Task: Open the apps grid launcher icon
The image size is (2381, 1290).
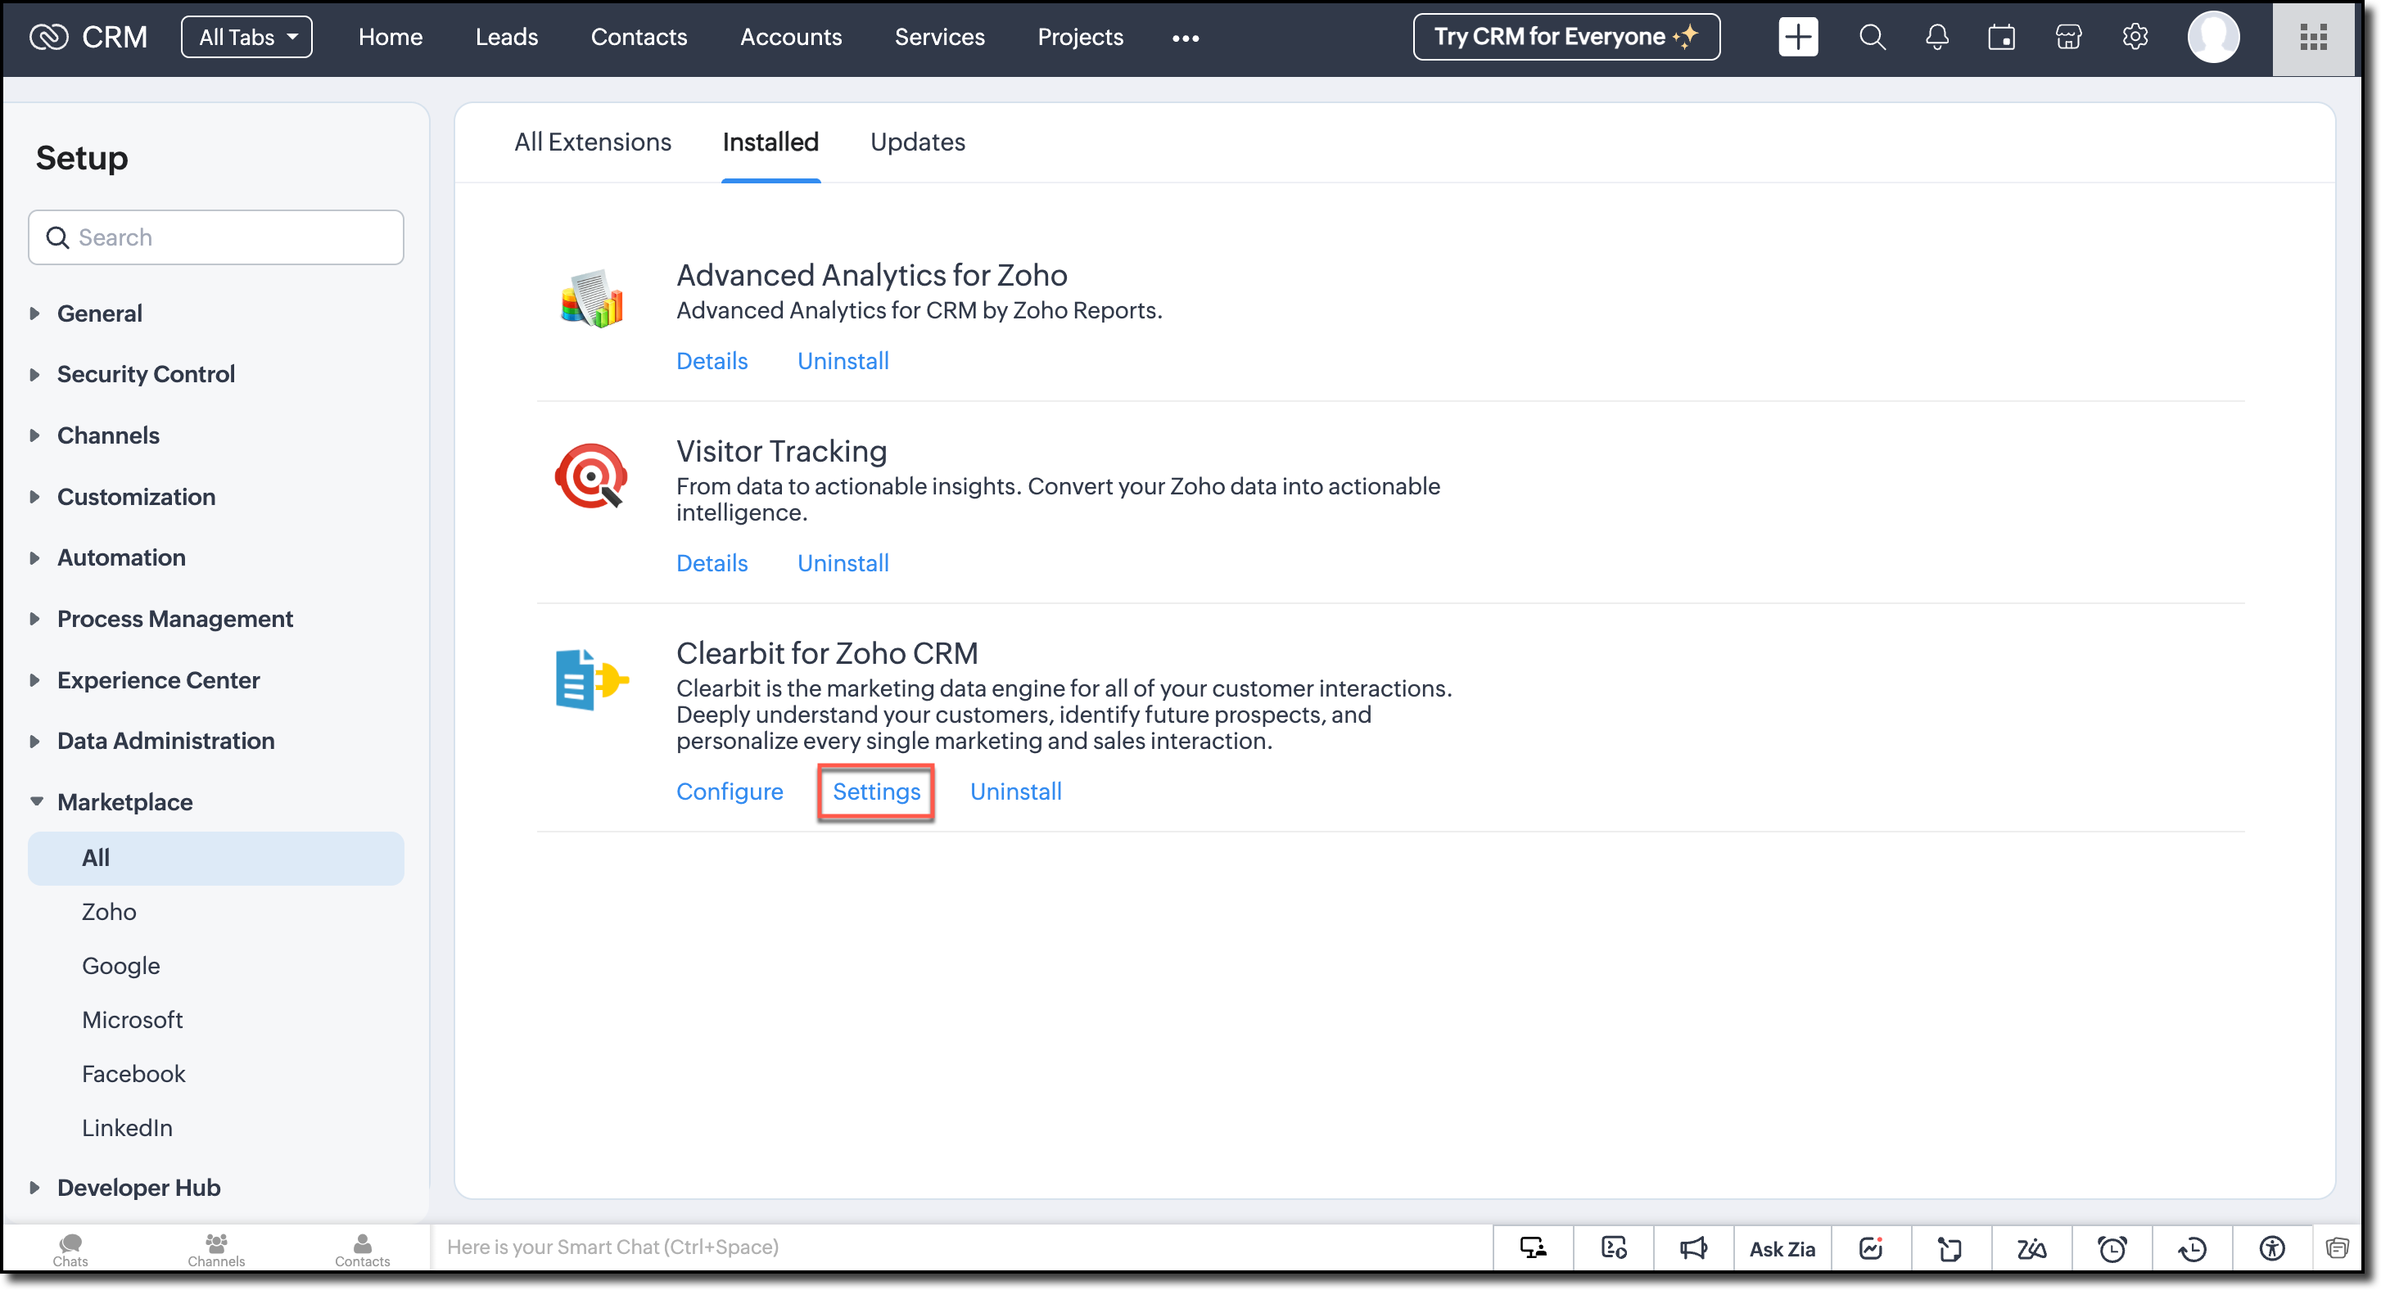Action: pyautogui.click(x=2312, y=37)
